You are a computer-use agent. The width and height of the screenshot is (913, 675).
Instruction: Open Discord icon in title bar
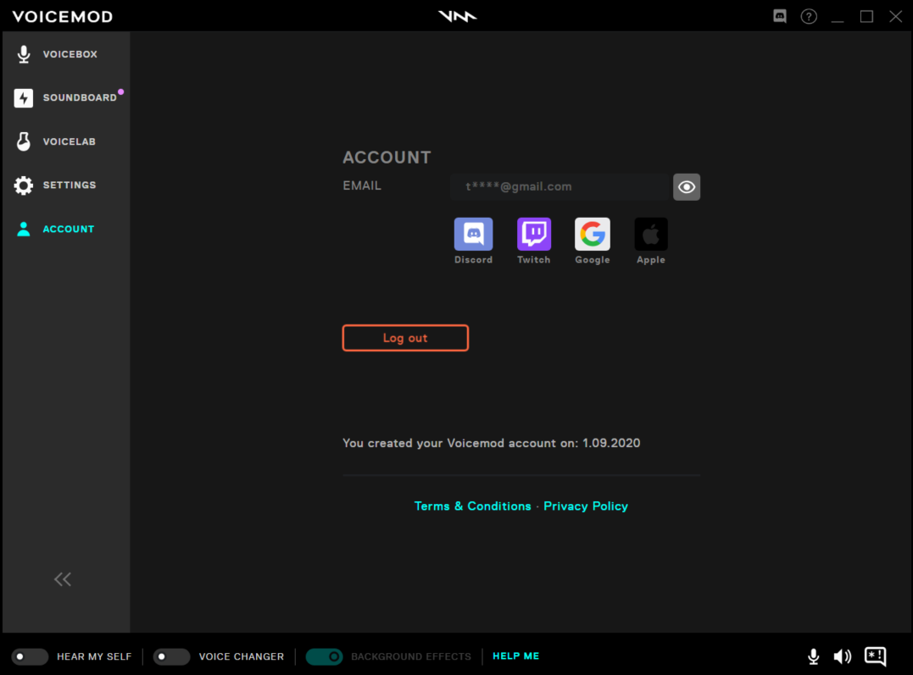(780, 16)
